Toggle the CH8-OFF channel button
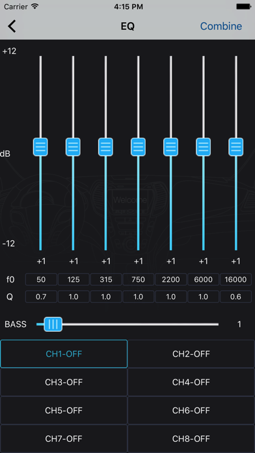255x453 pixels. click(191, 439)
